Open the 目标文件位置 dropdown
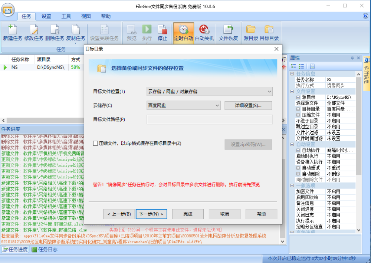Screen dimensions: 371x263 click(x=209, y=92)
